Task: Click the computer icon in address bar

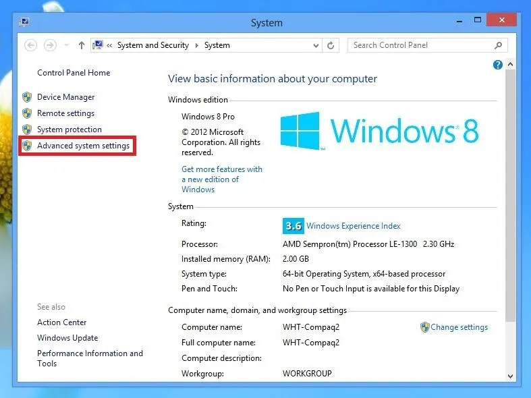Action: click(x=98, y=45)
